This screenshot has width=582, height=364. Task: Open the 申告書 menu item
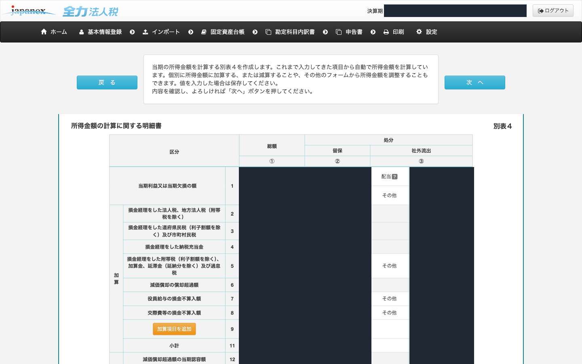tap(349, 32)
